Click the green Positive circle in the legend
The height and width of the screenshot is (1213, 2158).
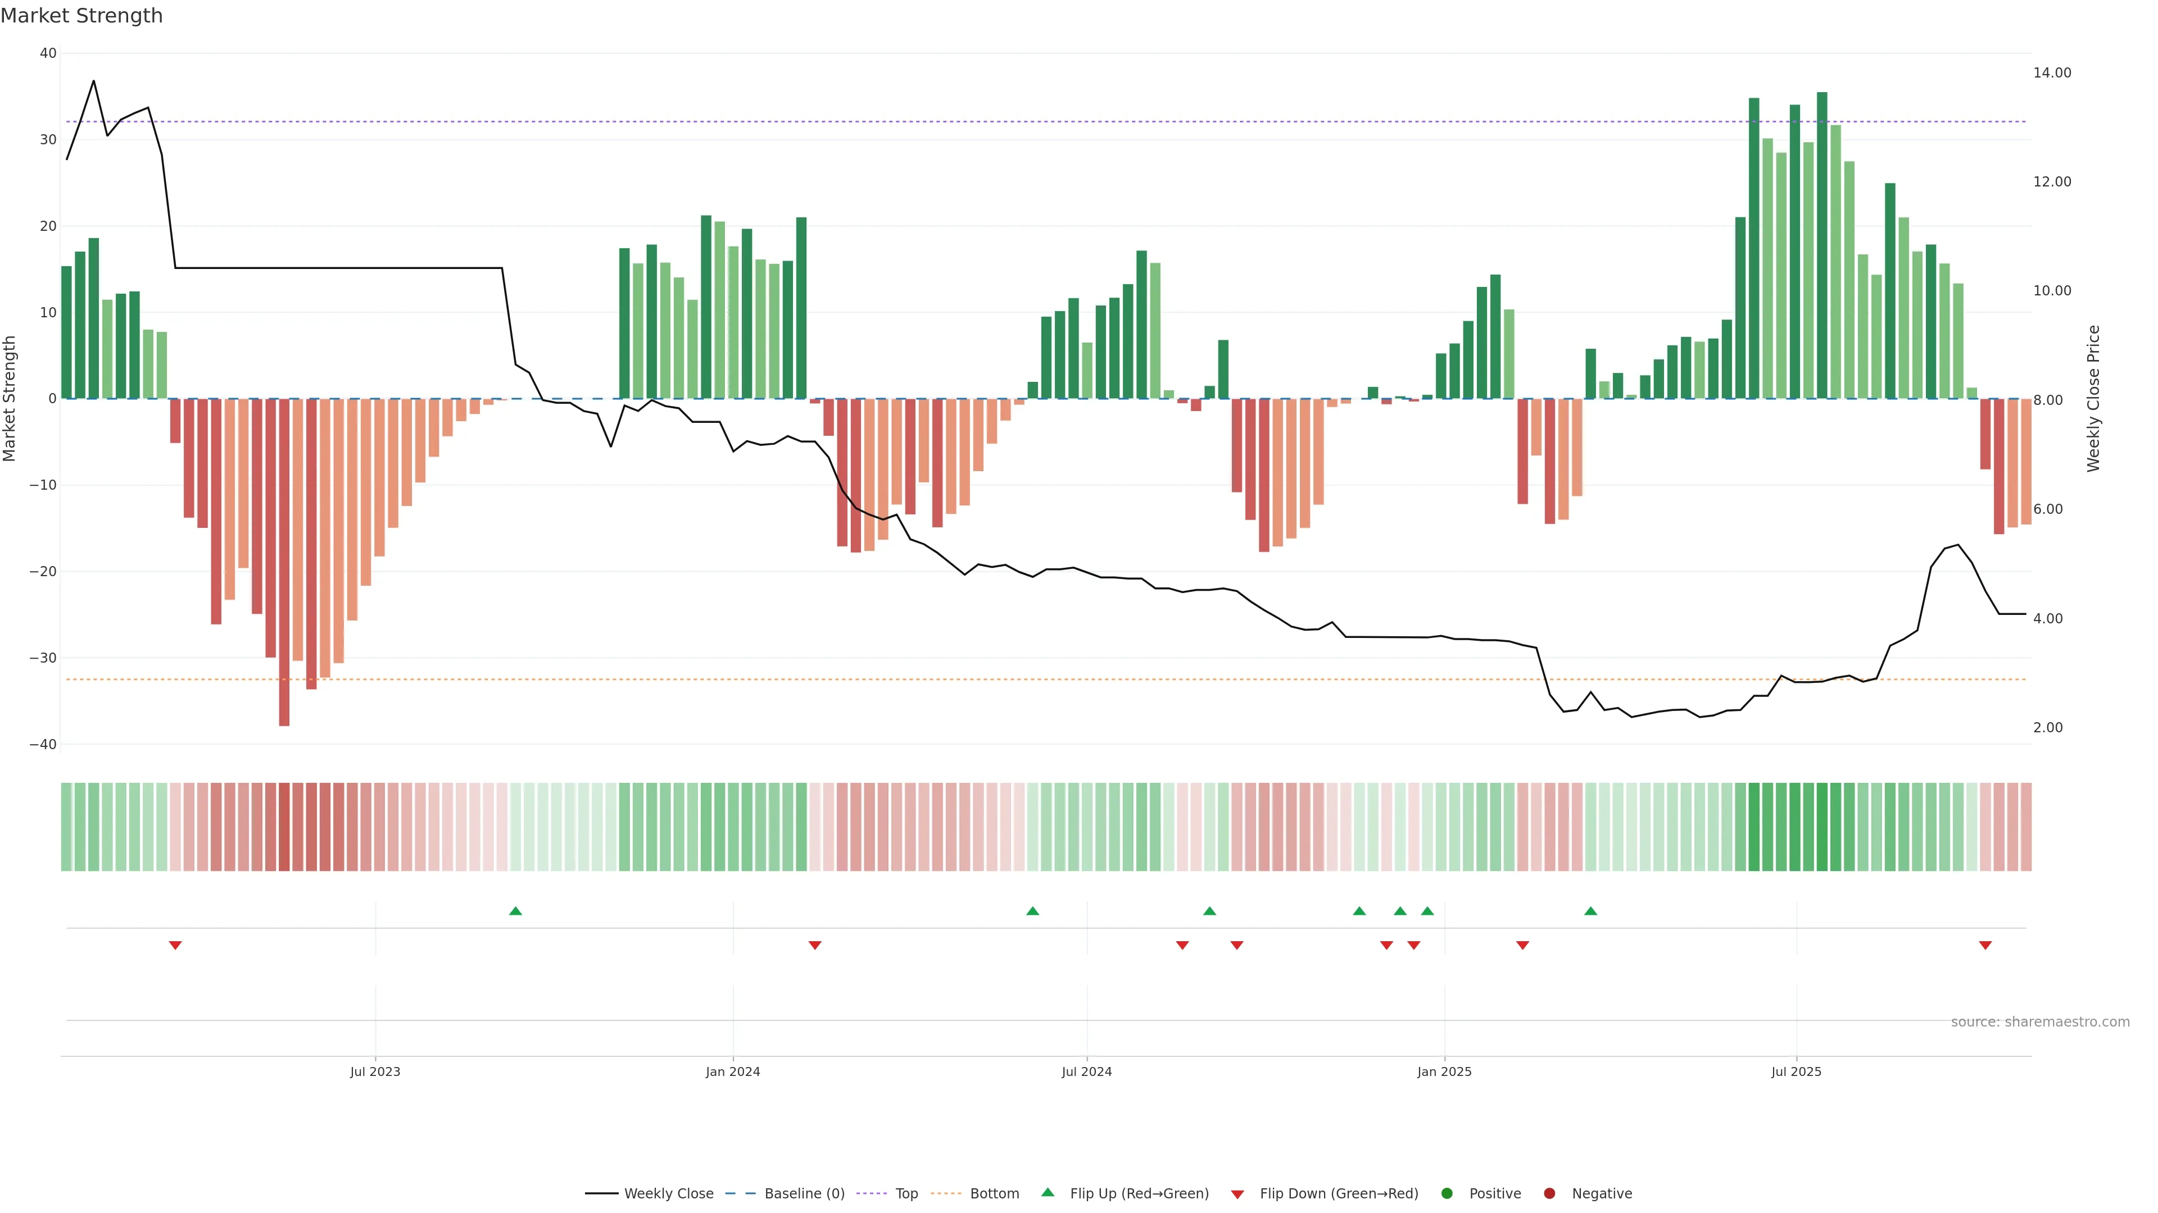click(1446, 1194)
